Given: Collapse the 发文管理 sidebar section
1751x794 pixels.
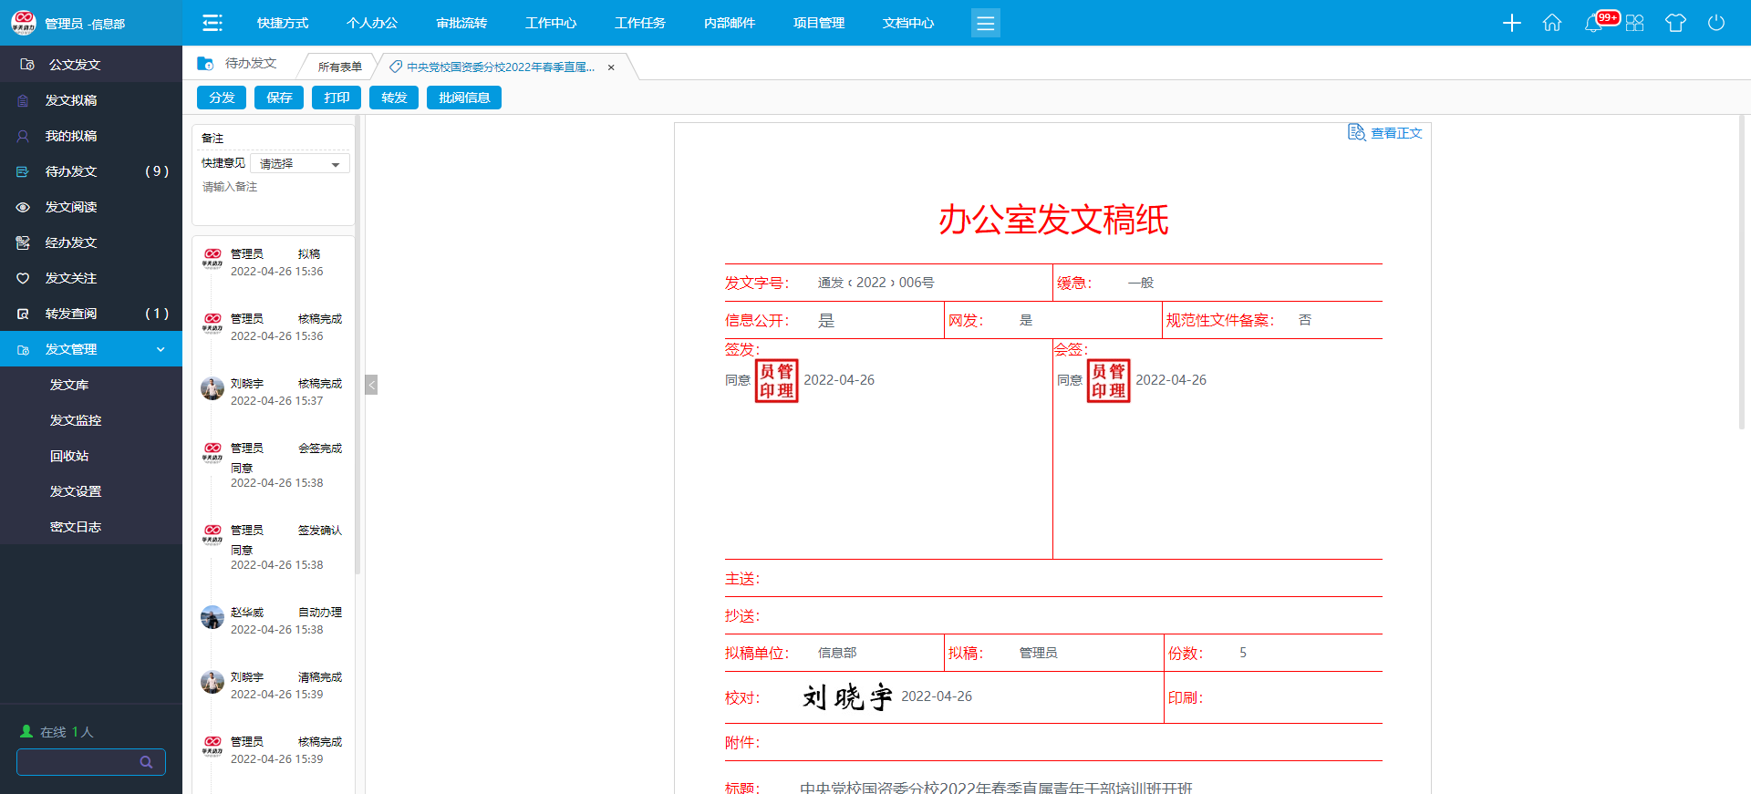Looking at the screenshot, I should tap(161, 349).
